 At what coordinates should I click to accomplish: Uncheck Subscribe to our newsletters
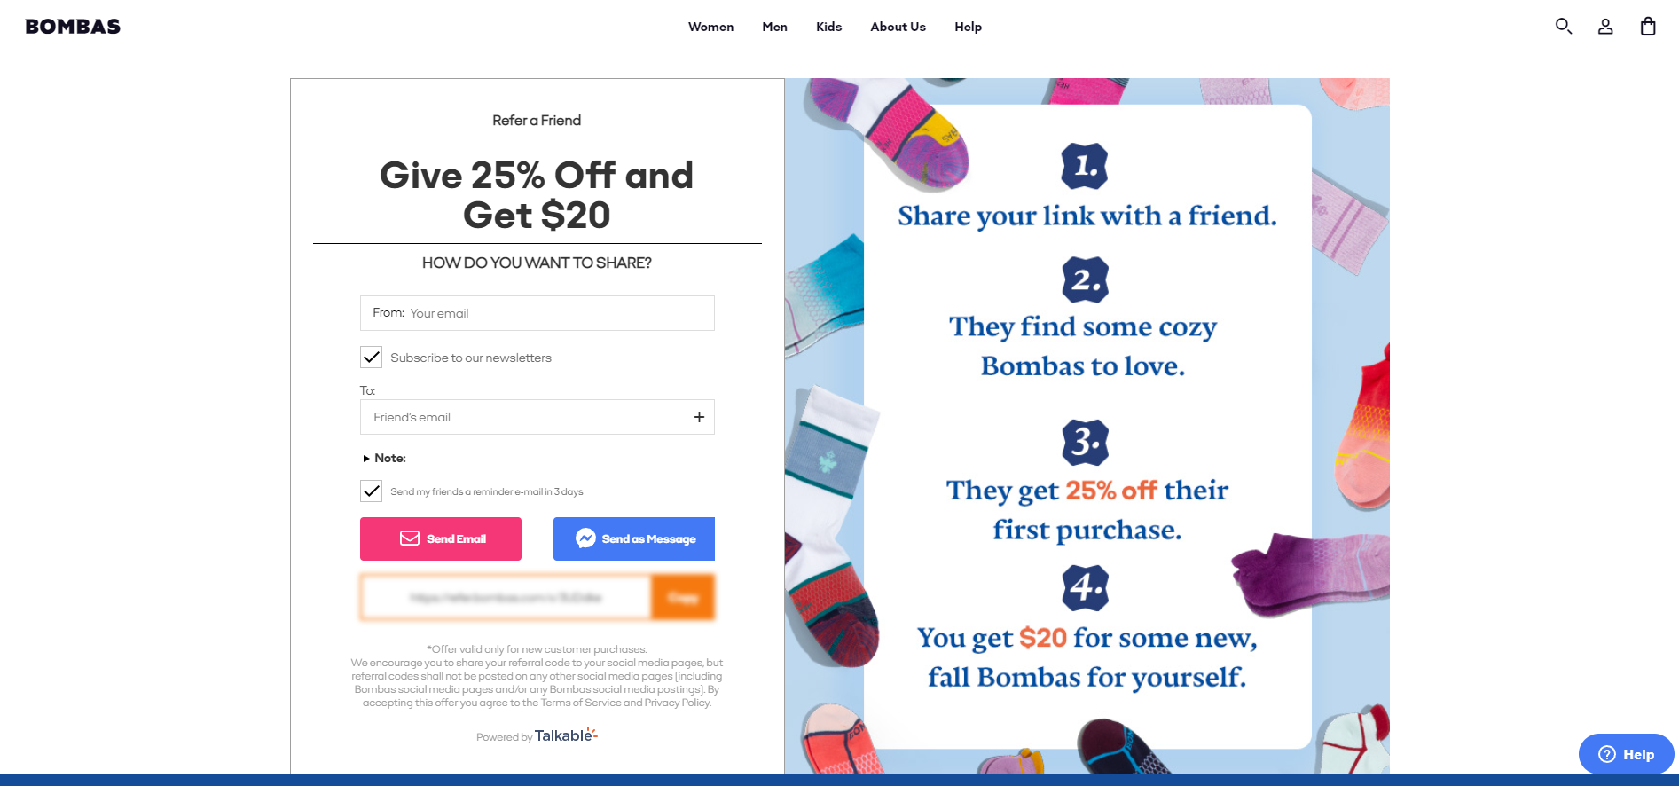371,357
